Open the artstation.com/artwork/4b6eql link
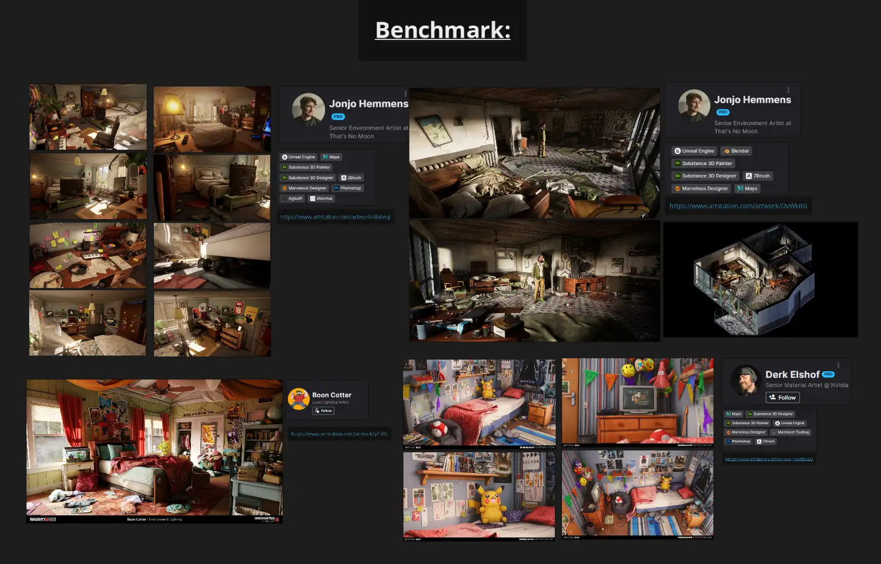Screen dimensions: 881x564 (x=335, y=217)
